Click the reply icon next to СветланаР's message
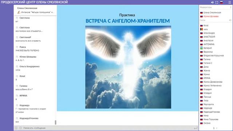Image resolution: width=233 pixels, height=131 pixels. [17, 37]
